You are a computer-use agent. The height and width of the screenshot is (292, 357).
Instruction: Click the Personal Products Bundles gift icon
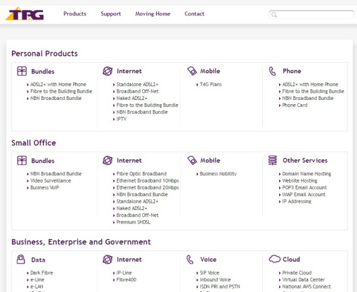coord(22,71)
